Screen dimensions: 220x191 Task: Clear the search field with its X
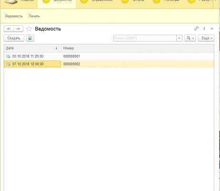click(x=179, y=38)
